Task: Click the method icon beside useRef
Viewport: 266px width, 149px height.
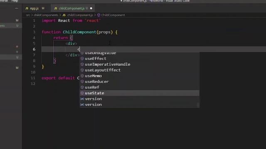Action: tap(82, 87)
